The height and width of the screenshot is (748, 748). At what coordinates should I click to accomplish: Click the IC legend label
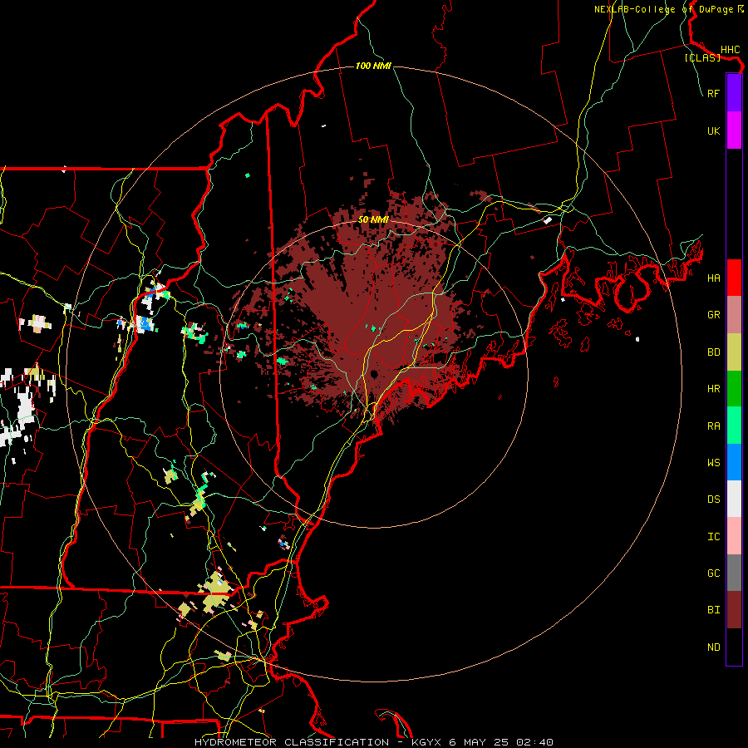(713, 536)
